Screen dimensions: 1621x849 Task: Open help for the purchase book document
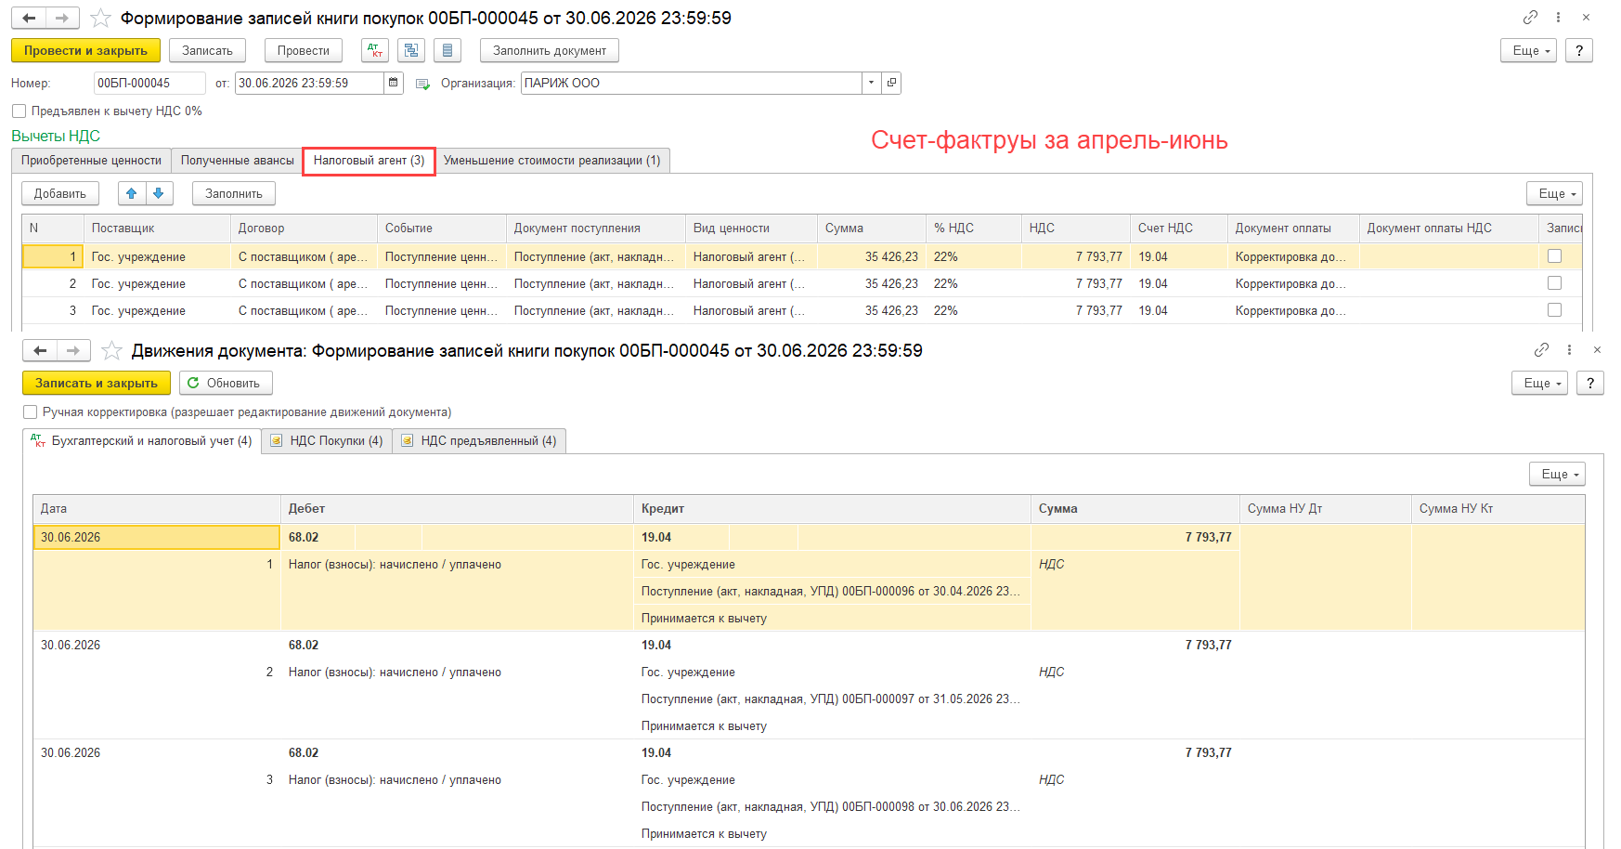[x=1579, y=51]
